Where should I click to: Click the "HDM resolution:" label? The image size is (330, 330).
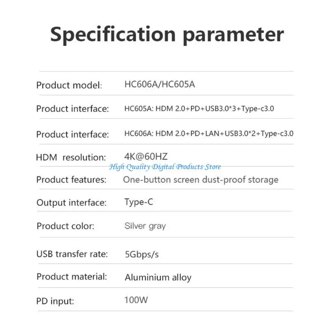point(71,157)
